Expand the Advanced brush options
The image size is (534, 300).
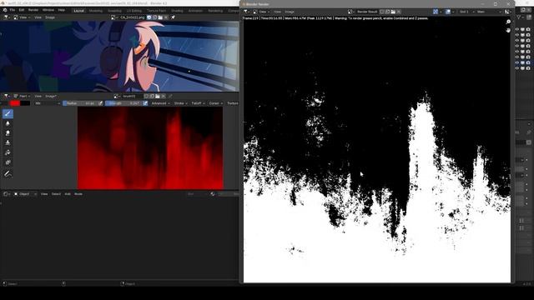[x=160, y=103]
